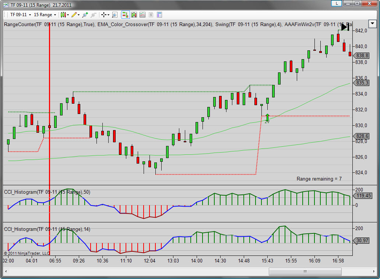
Task: Click the AAAFinWin2v indicator label
Action: coord(318,24)
